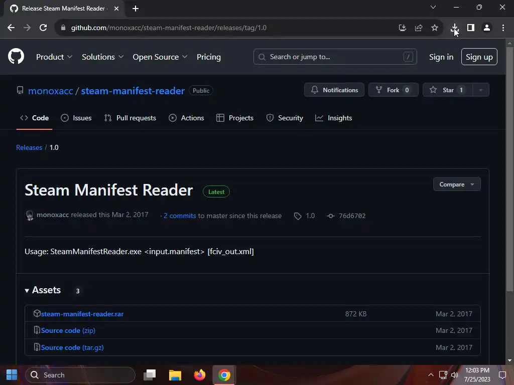Show hidden system tray icons

[x=431, y=375]
